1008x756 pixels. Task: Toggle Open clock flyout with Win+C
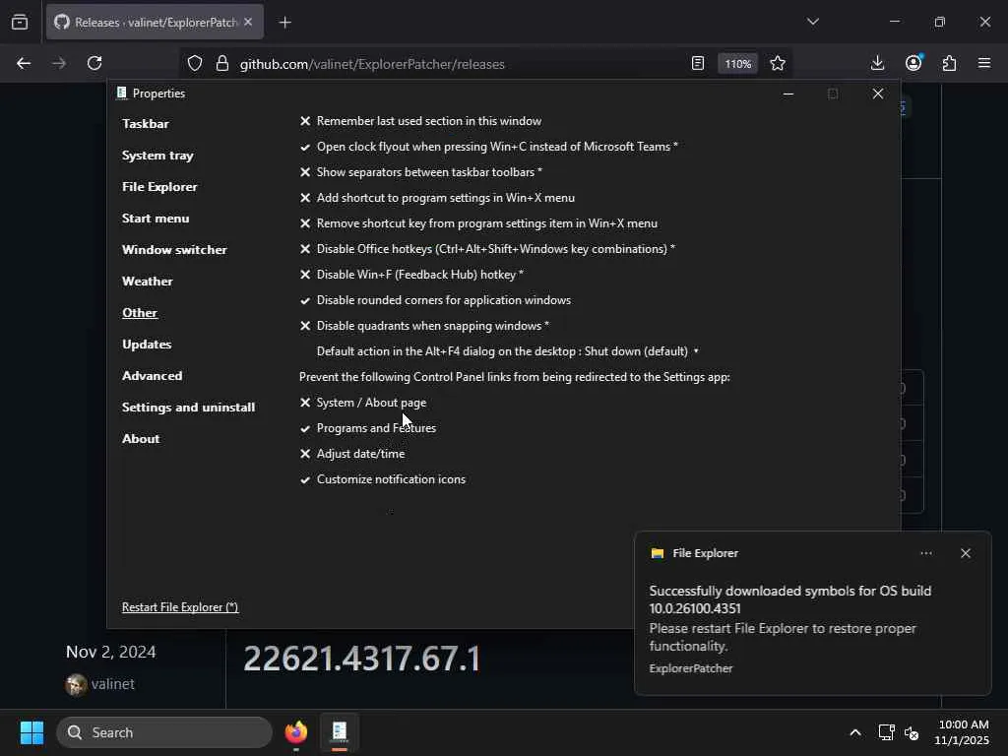(488, 147)
